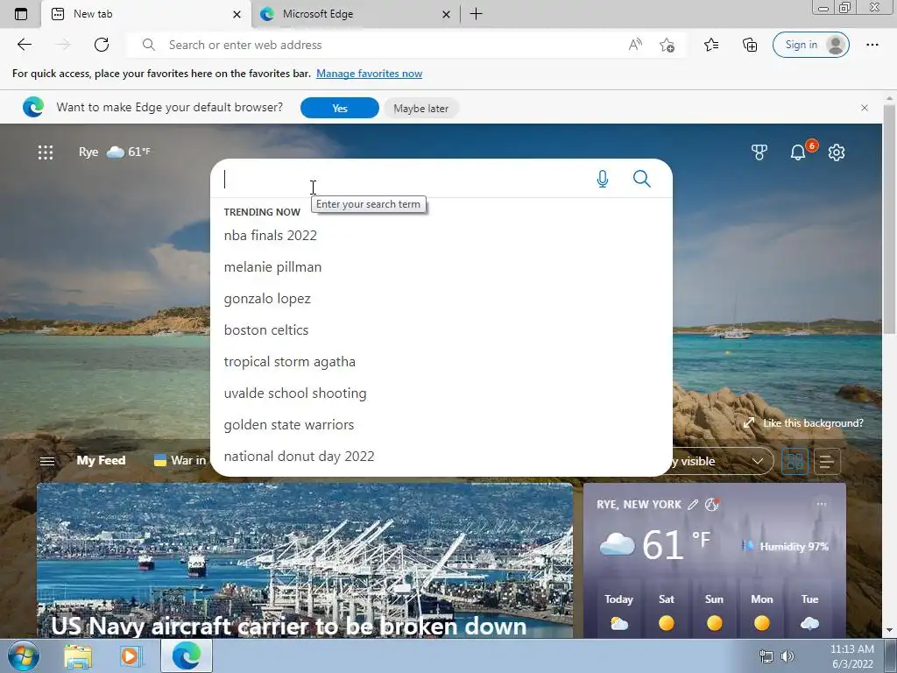The height and width of the screenshot is (673, 897).
Task: Open Settings and more ellipsis menu
Action: (x=872, y=45)
